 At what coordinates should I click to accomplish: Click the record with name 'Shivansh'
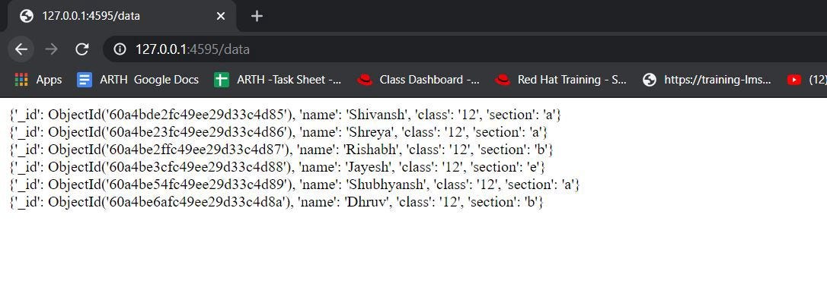tap(286, 114)
